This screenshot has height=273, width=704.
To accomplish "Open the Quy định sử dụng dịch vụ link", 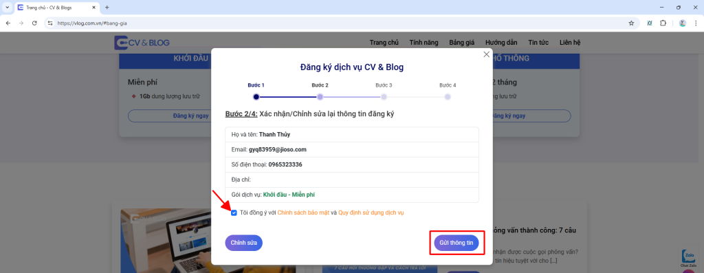I will click(371, 213).
